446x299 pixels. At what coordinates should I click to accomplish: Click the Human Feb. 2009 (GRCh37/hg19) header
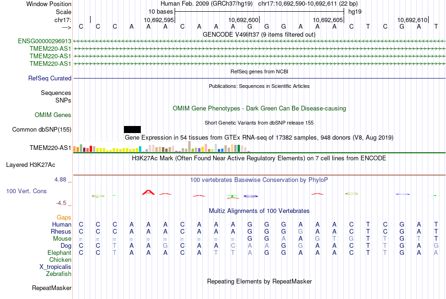pos(207,4)
